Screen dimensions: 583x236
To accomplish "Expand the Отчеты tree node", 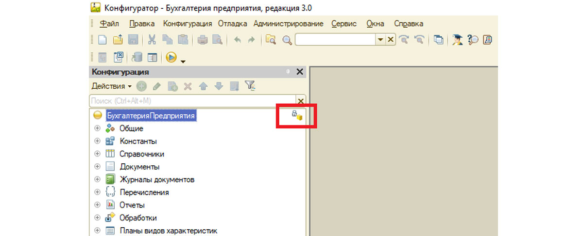I will tap(97, 205).
